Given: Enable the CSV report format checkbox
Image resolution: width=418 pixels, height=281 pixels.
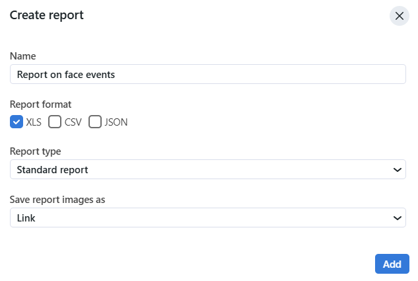Looking at the screenshot, I should click(x=55, y=122).
